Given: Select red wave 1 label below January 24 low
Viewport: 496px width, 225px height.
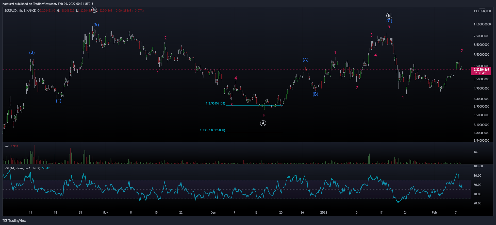Looking at the screenshot, I should (403, 98).
